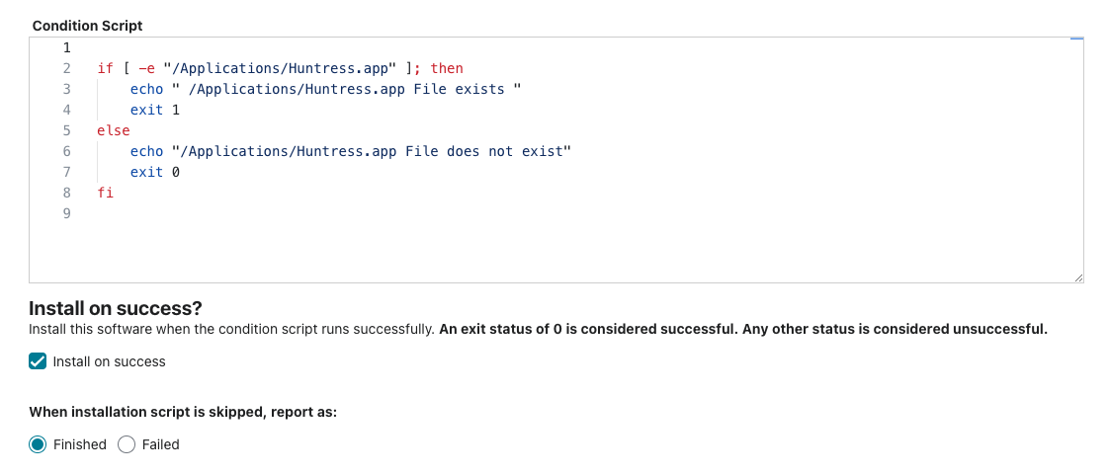The height and width of the screenshot is (474, 1108).
Task: Click line number 5 beside else
Action: pyautogui.click(x=67, y=130)
